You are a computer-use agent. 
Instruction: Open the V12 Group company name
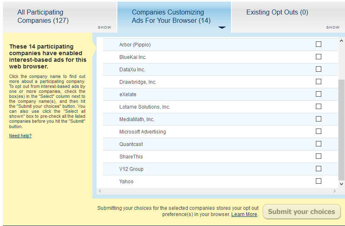(x=132, y=169)
